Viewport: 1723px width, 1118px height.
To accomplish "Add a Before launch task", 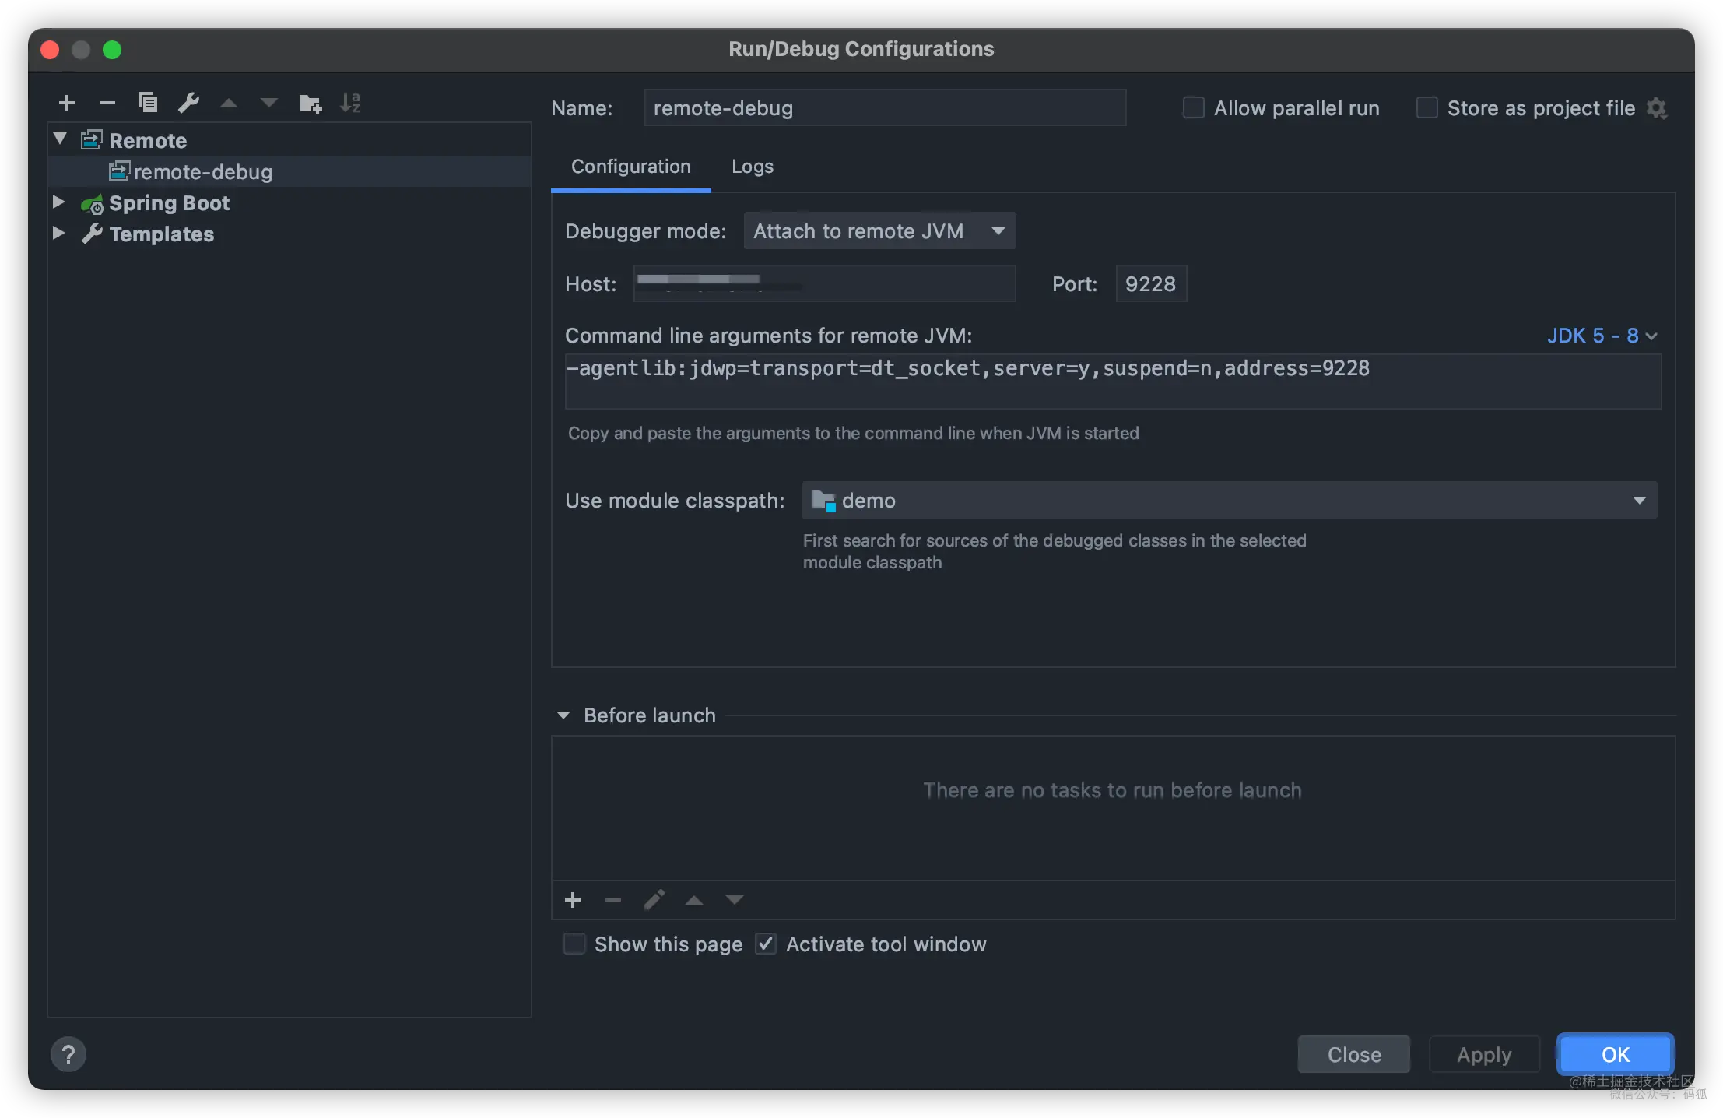I will (573, 900).
